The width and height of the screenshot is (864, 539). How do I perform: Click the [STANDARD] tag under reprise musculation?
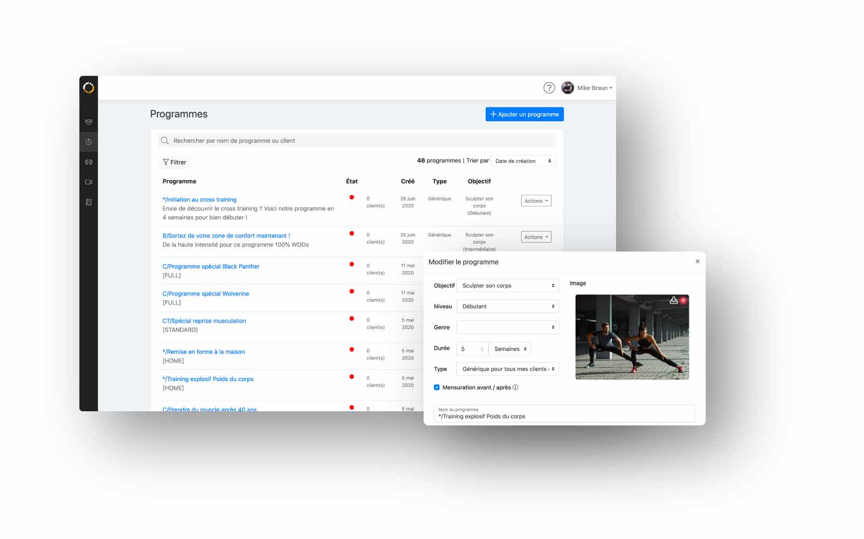(180, 330)
